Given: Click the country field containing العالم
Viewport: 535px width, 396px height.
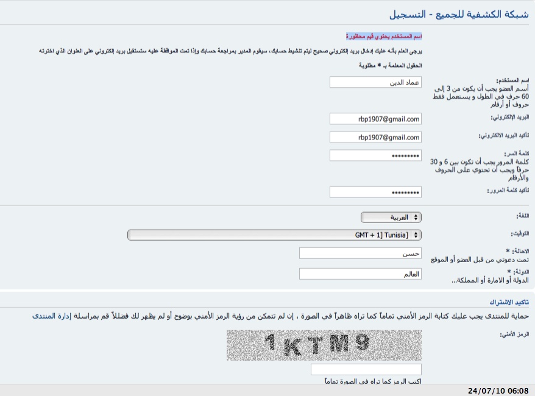Looking at the screenshot, I should [x=360, y=274].
